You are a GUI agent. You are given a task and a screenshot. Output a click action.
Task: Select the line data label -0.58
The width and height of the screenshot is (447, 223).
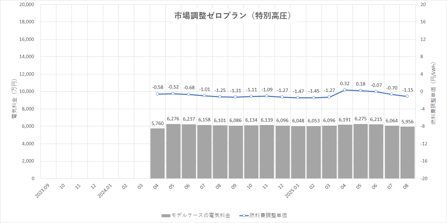point(157,88)
